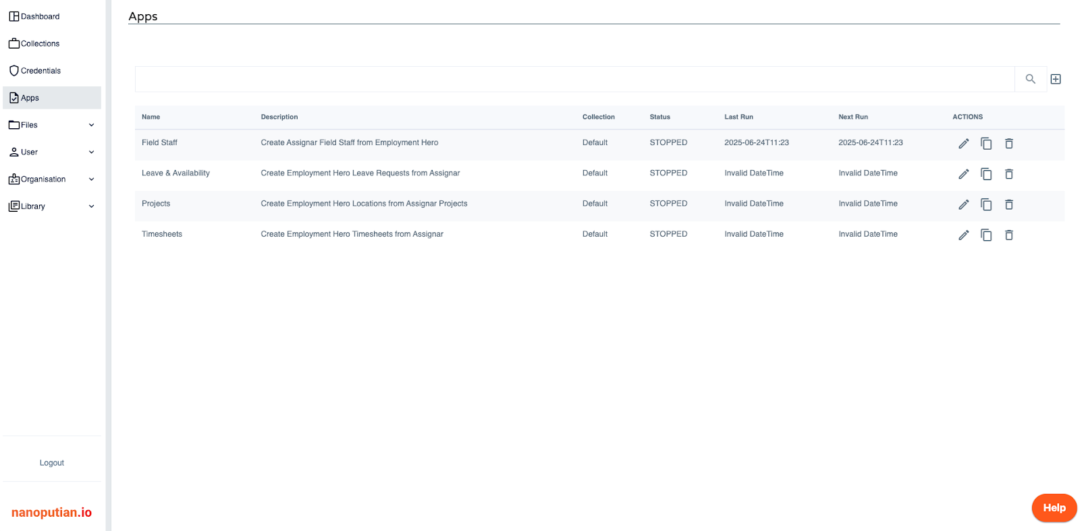Click the Last Run column header
The image size is (1080, 531).
(738, 117)
